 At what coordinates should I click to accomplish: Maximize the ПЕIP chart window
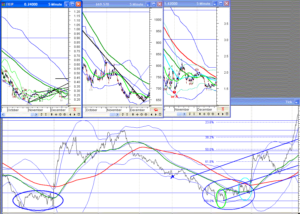(72, 4)
